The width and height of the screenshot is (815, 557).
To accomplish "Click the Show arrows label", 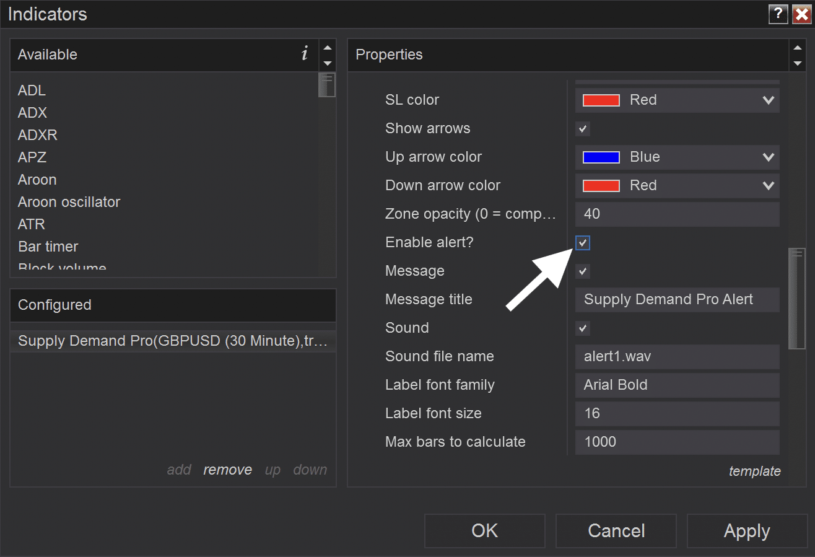I will click(x=427, y=128).
